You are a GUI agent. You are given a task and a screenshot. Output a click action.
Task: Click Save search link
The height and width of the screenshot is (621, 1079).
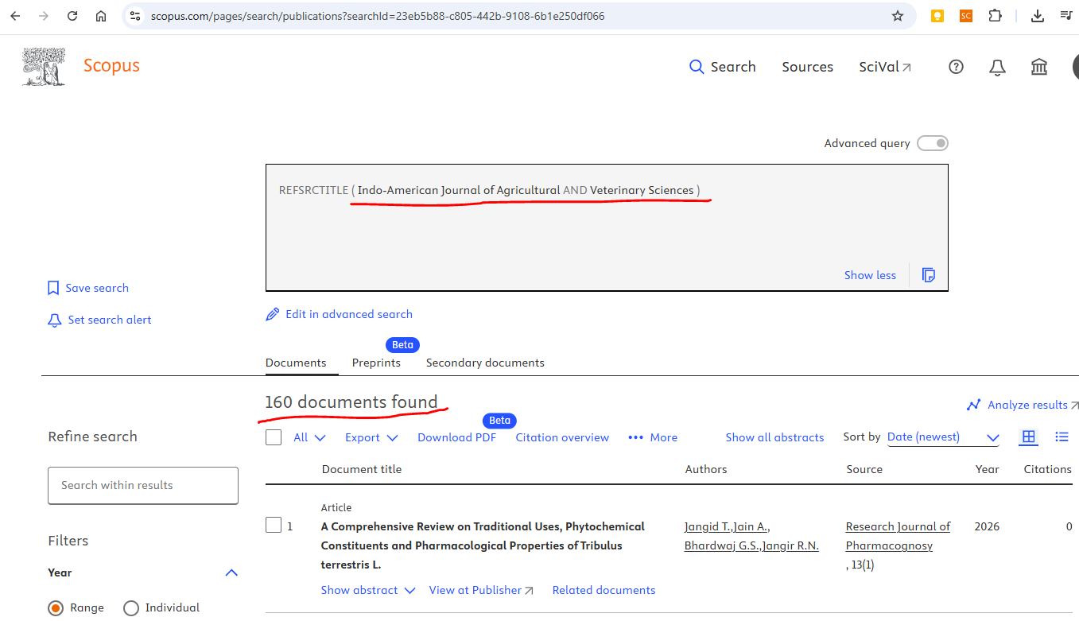tap(87, 288)
